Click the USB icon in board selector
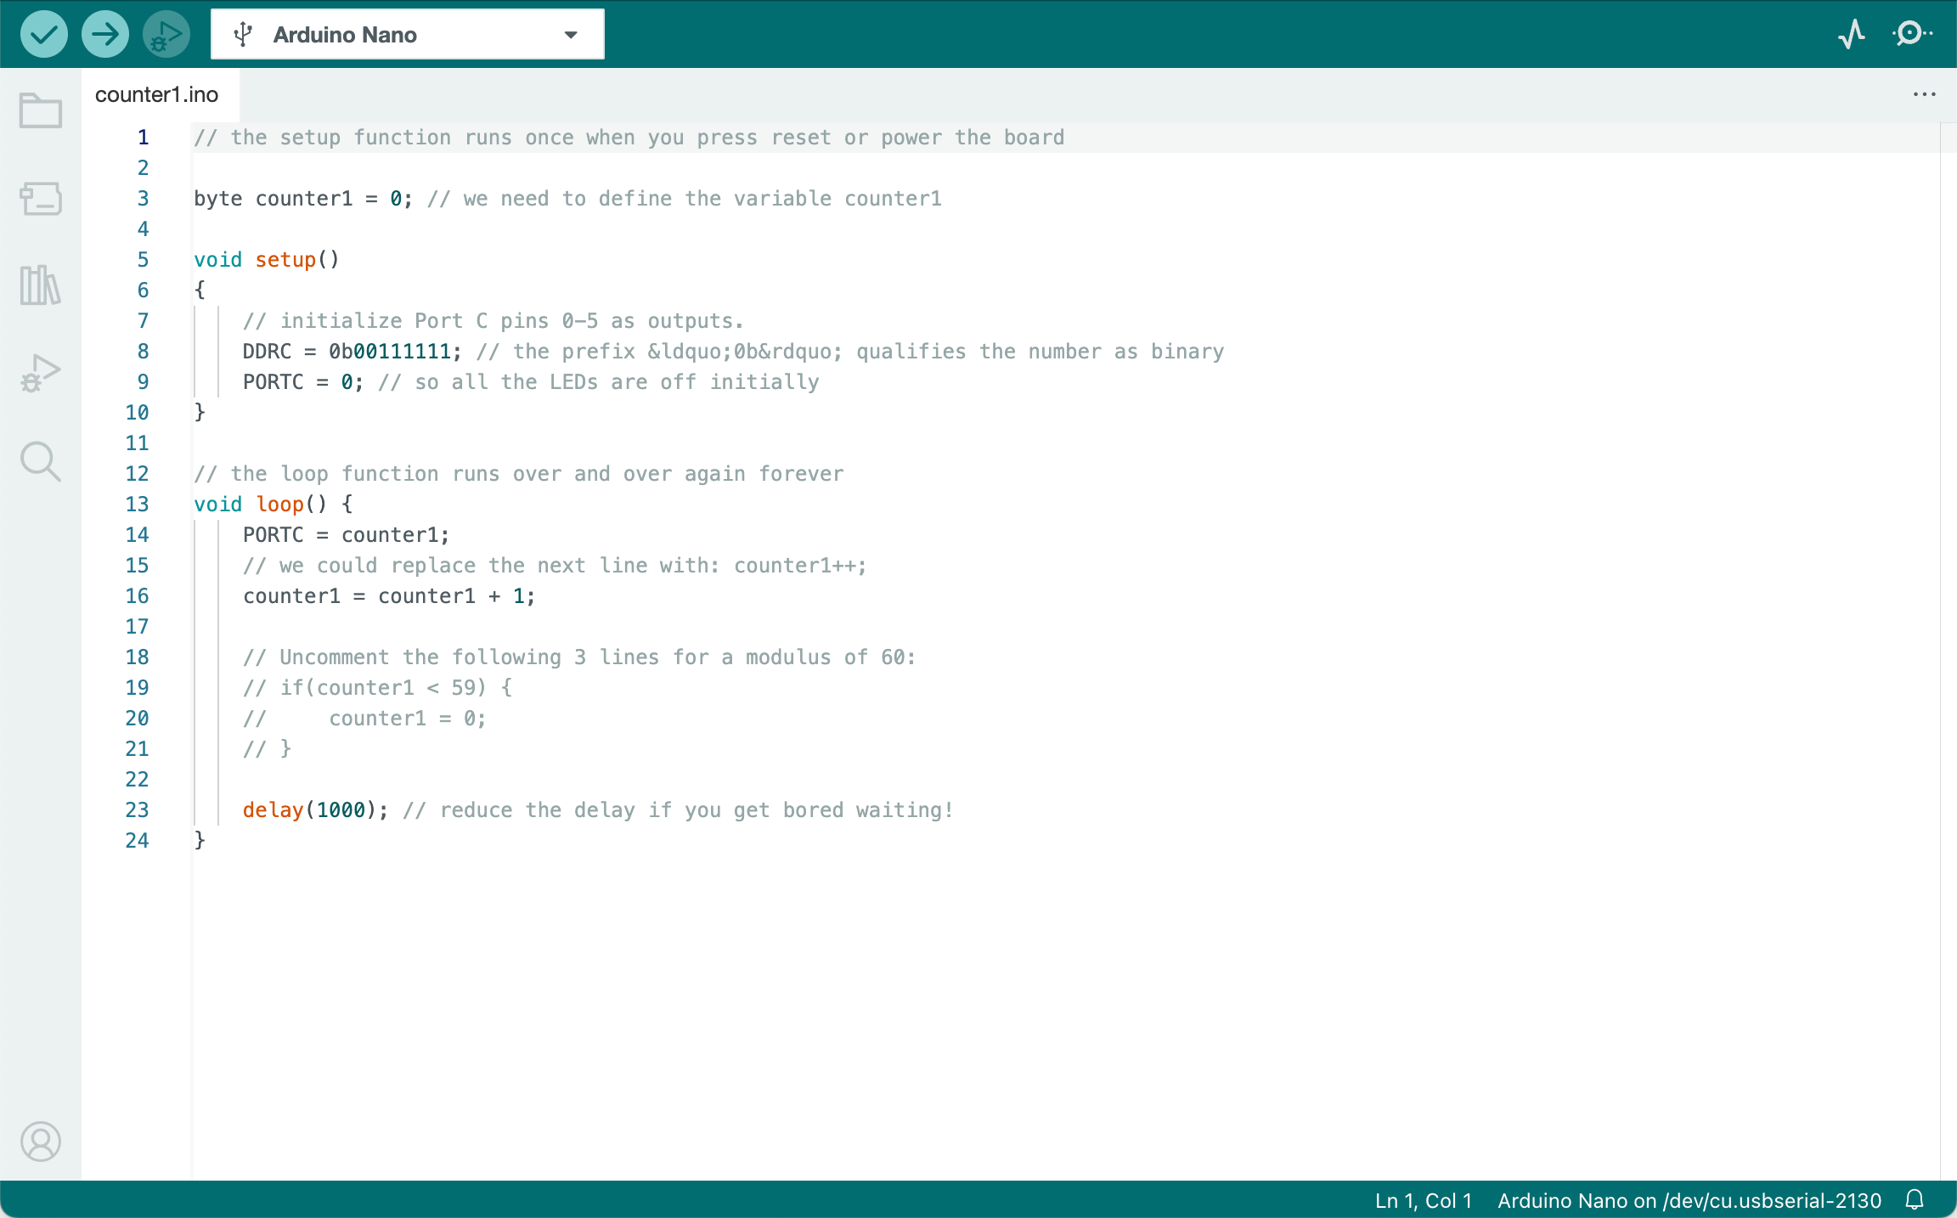 coord(244,35)
